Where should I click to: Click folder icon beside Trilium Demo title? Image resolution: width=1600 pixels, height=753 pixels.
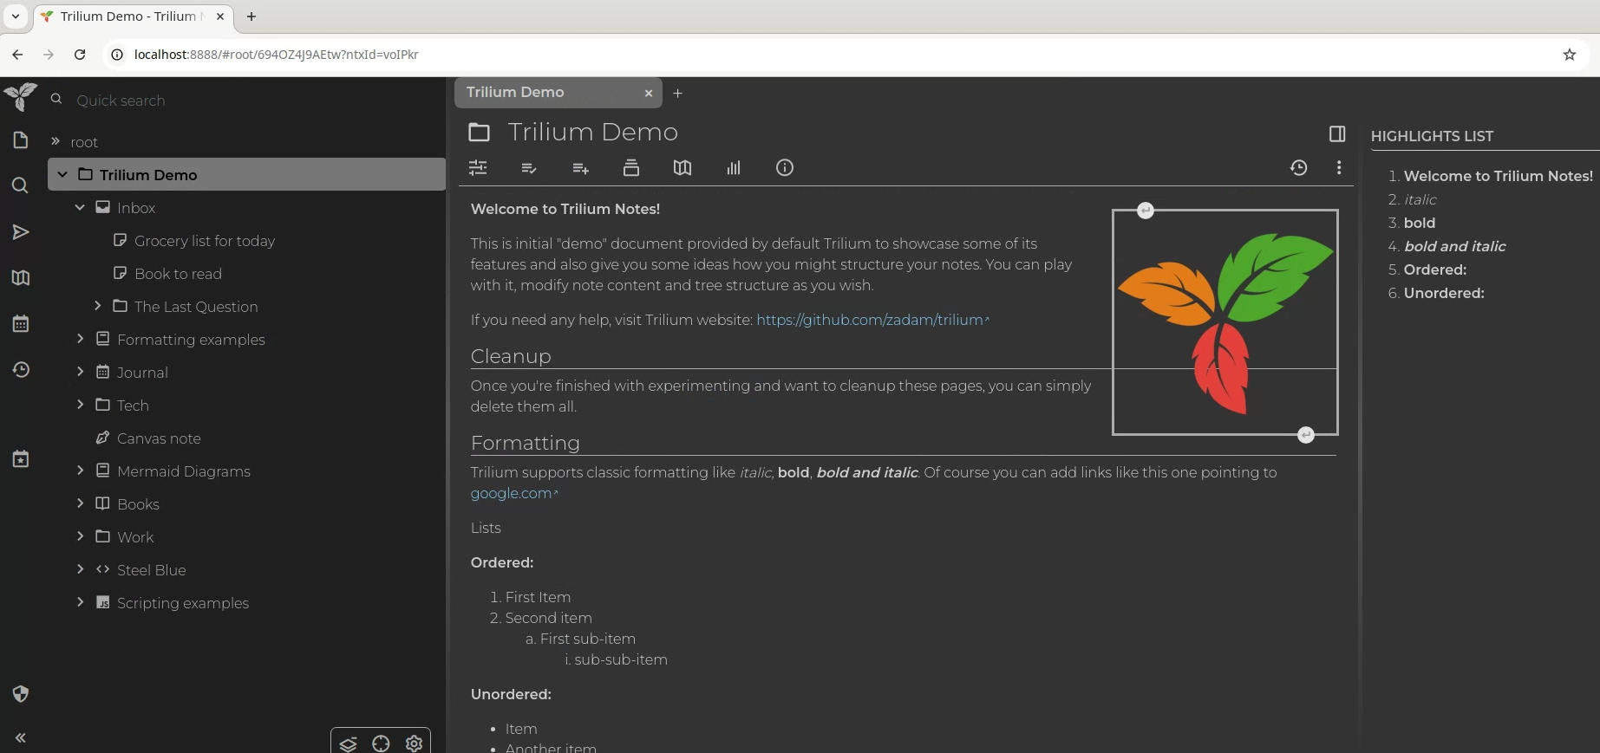tap(479, 133)
